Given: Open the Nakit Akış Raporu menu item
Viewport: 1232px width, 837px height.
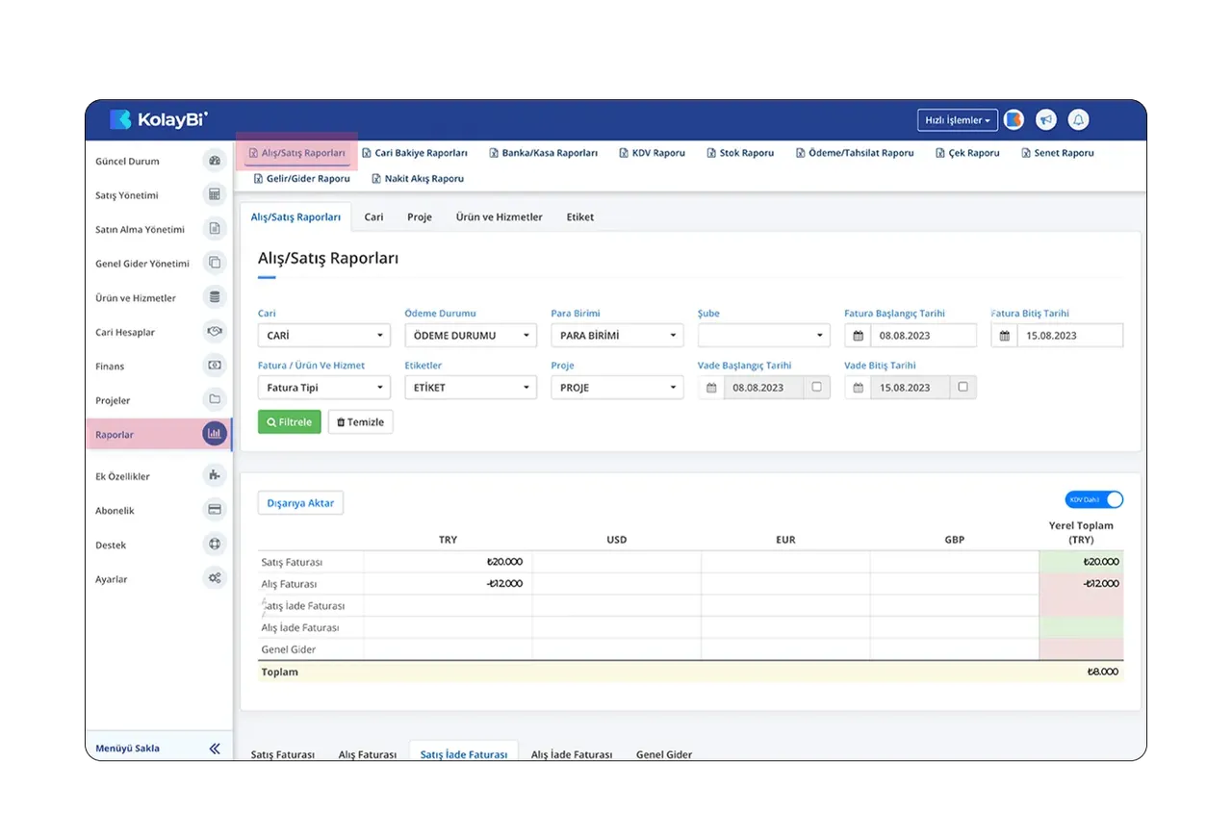Looking at the screenshot, I should coord(418,179).
